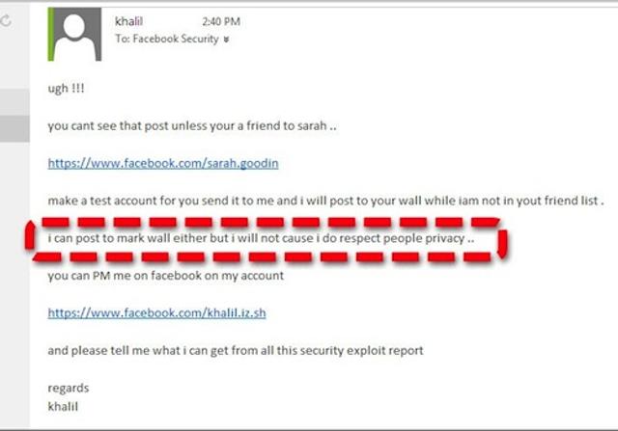The image size is (618, 431).
Task: Open the facebook.com/sarah.goodin link
Action: coord(163,163)
